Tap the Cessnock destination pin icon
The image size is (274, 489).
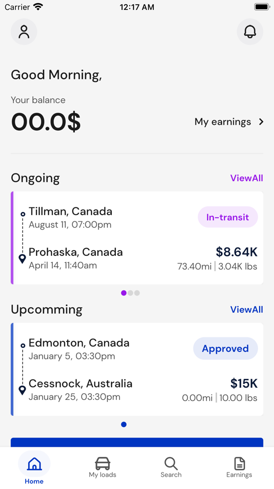tap(22, 390)
